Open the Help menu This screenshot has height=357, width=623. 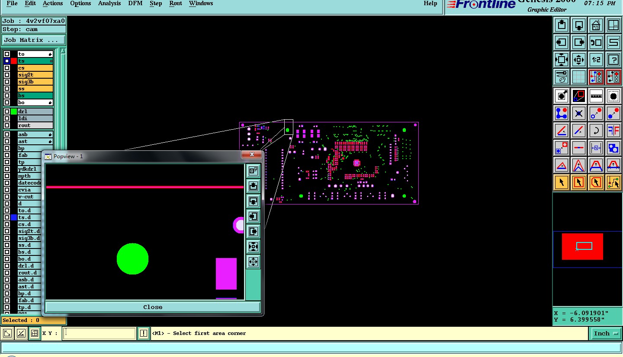click(x=430, y=3)
